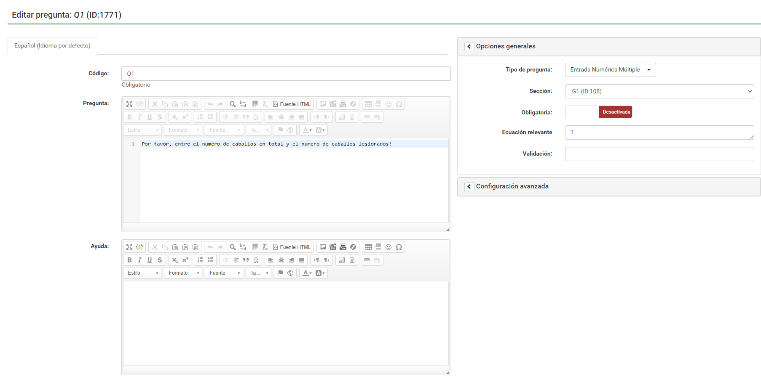Toggle the Obligatoria switch showing Desactivada
761x376 pixels.
(x=598, y=112)
